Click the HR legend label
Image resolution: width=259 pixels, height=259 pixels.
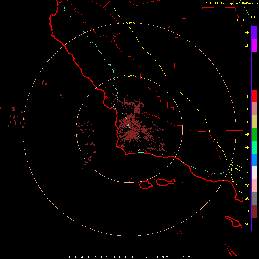tap(247, 135)
